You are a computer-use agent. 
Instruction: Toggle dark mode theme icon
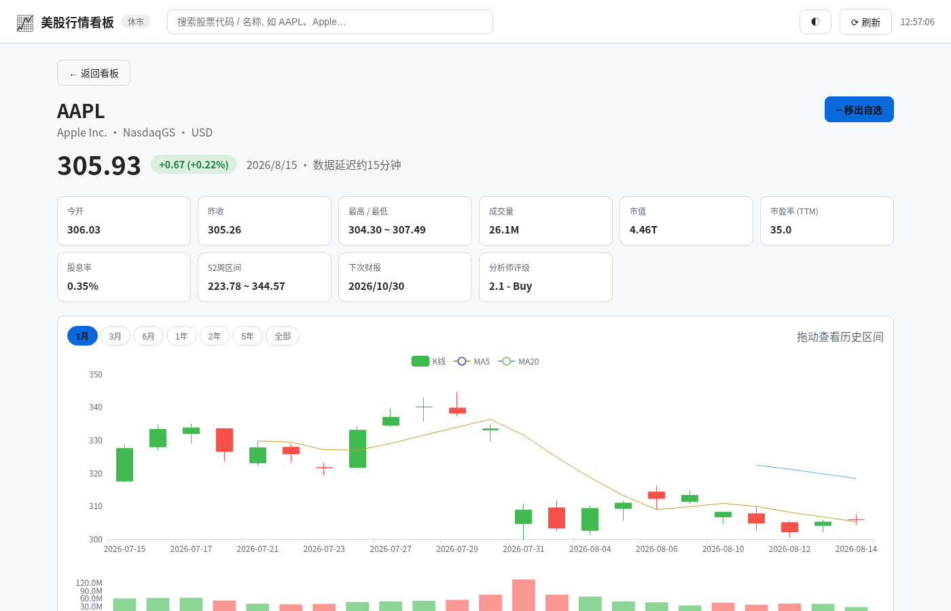[x=815, y=22]
